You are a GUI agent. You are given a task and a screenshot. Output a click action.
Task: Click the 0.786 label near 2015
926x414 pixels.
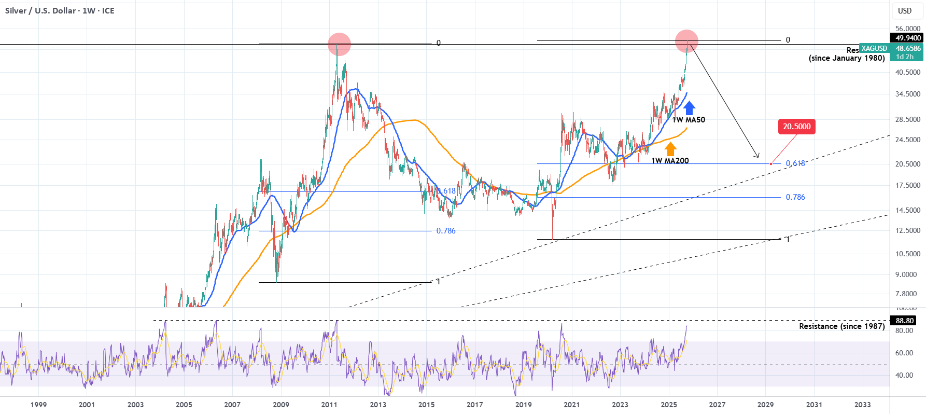pyautogui.click(x=446, y=231)
